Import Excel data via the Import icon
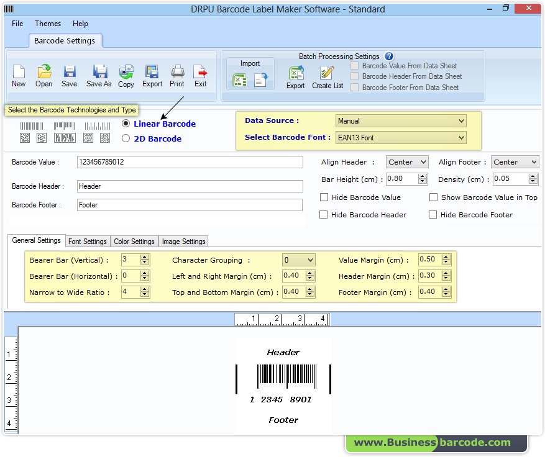The width and height of the screenshot is (545, 457). 240,80
